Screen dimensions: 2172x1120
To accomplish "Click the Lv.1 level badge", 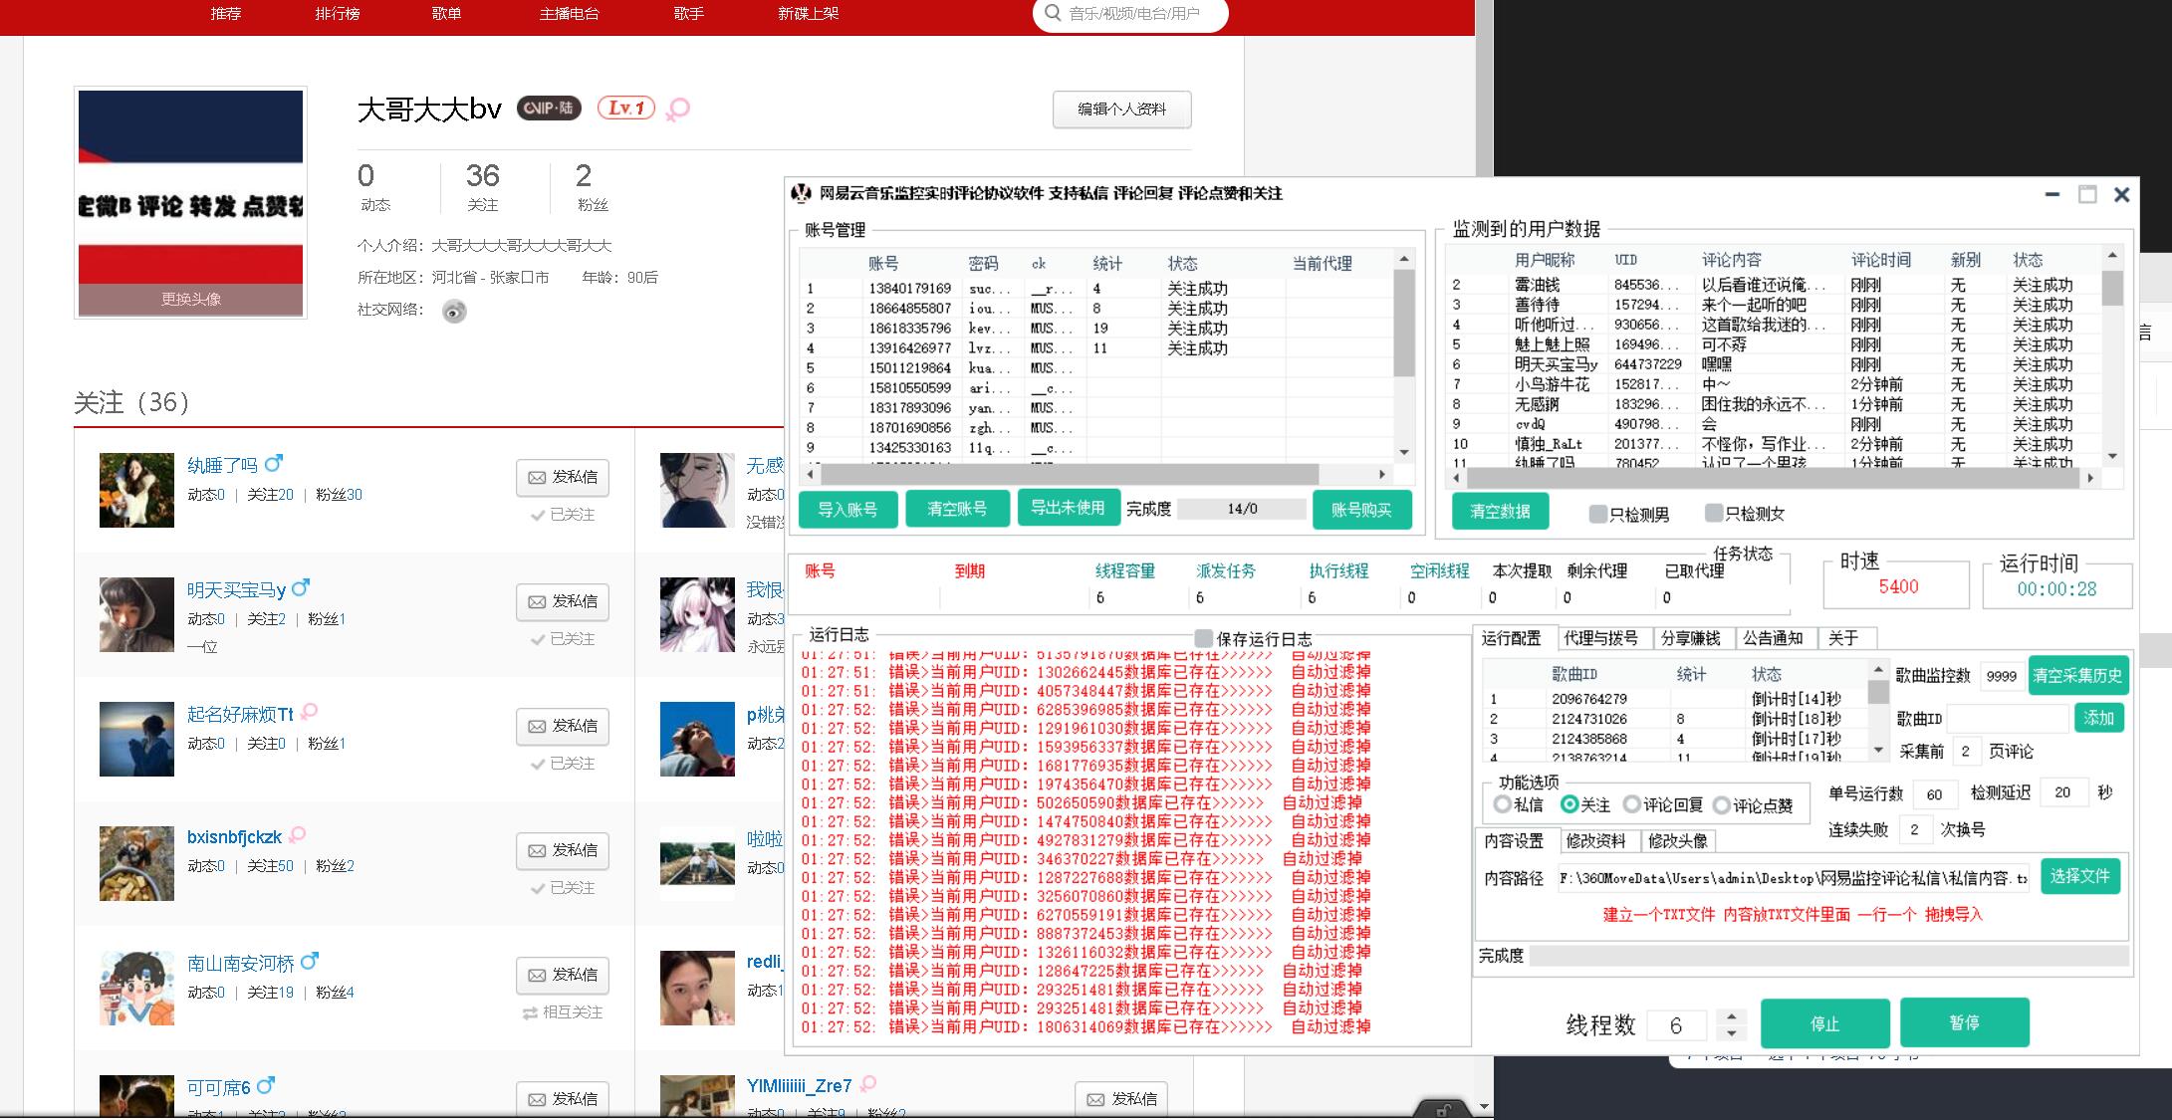I will pos(626,108).
